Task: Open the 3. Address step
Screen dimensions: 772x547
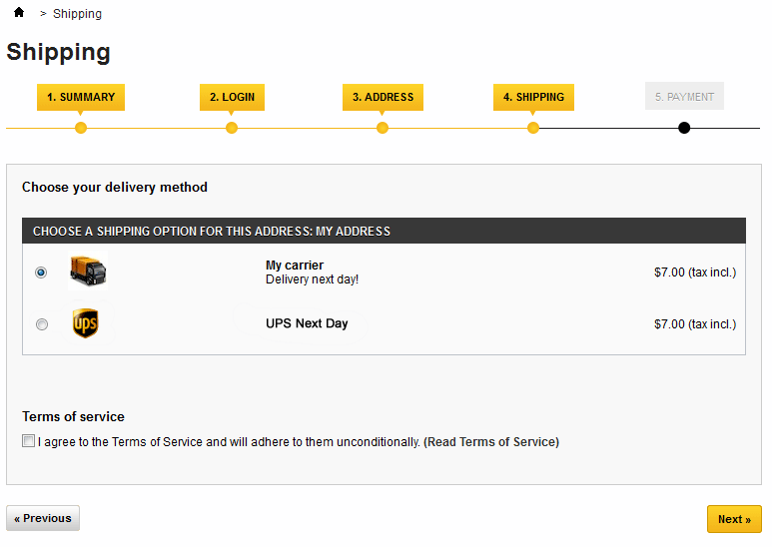Action: 383,97
